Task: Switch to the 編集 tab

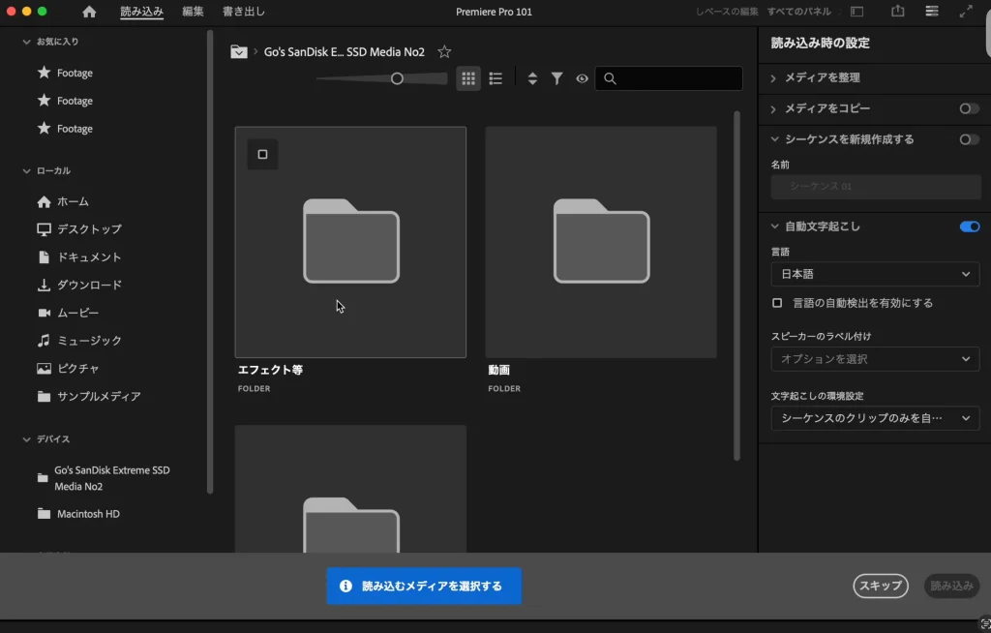Action: pos(193,12)
